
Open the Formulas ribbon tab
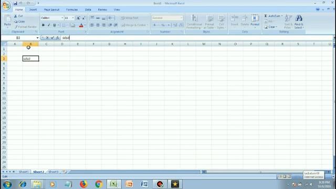tap(72, 9)
